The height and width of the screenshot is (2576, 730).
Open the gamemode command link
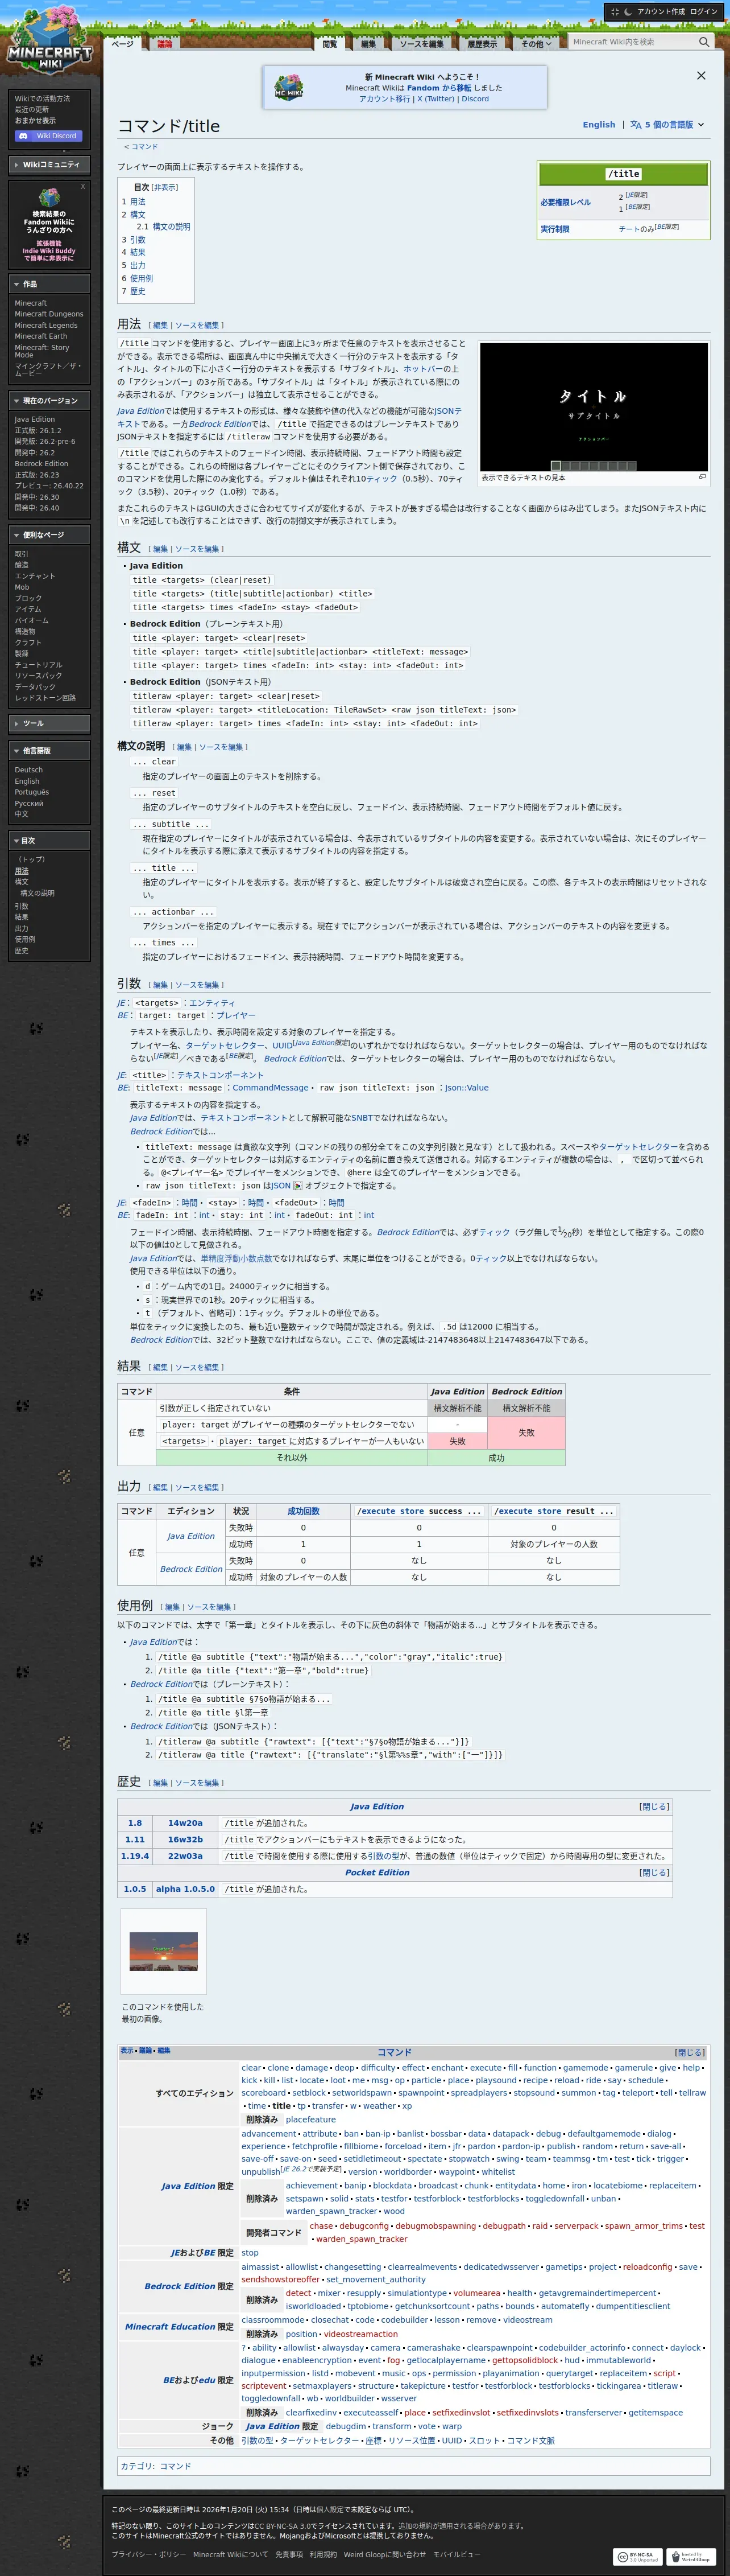point(585,2067)
